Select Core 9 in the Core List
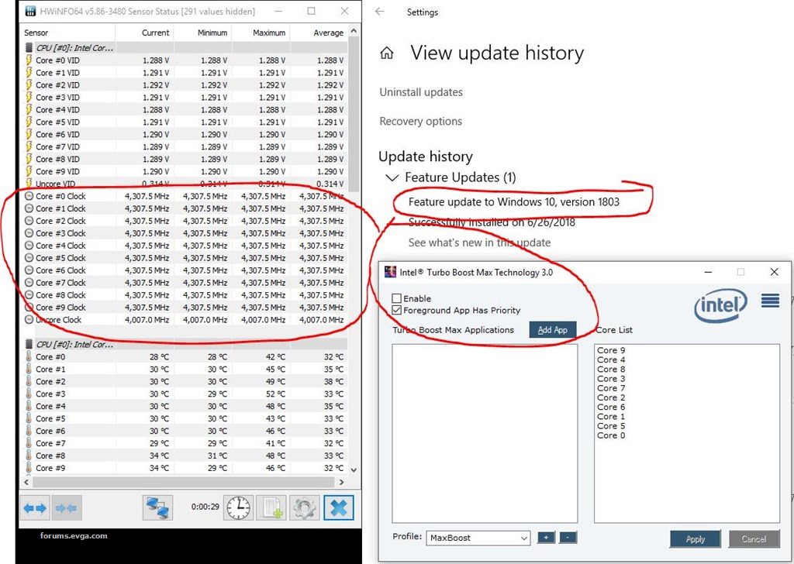This screenshot has height=564, width=794. [x=611, y=350]
